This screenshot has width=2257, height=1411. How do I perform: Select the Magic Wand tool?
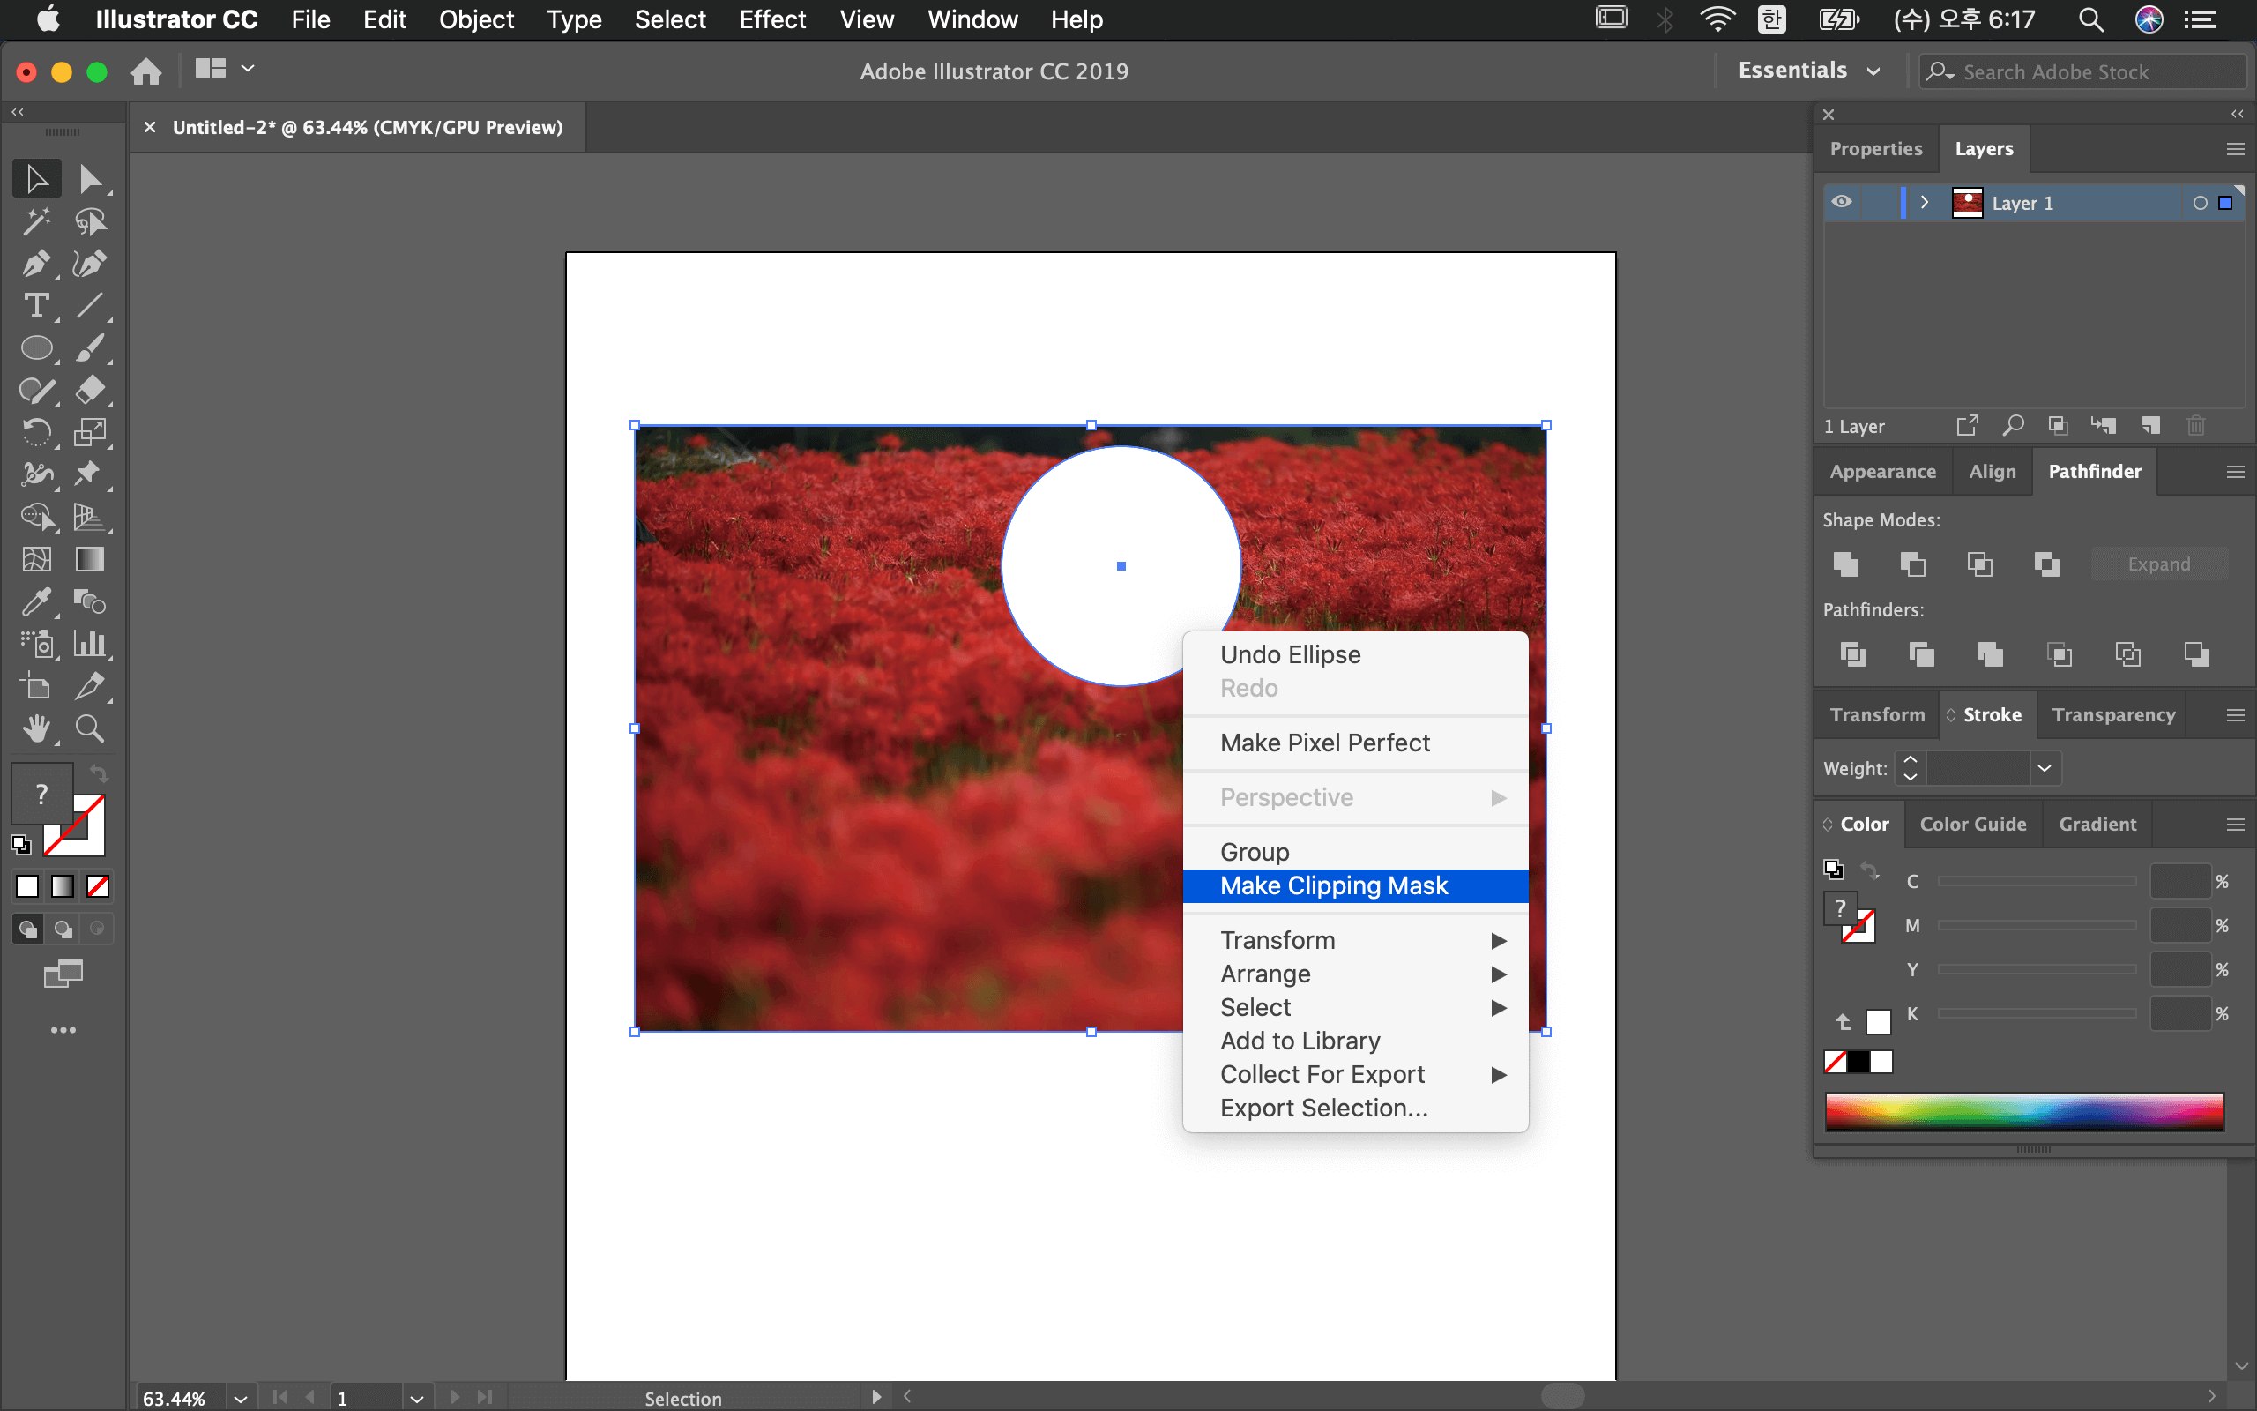(x=35, y=222)
